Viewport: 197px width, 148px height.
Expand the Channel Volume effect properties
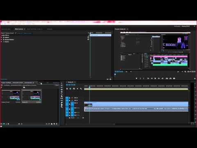point(2,39)
